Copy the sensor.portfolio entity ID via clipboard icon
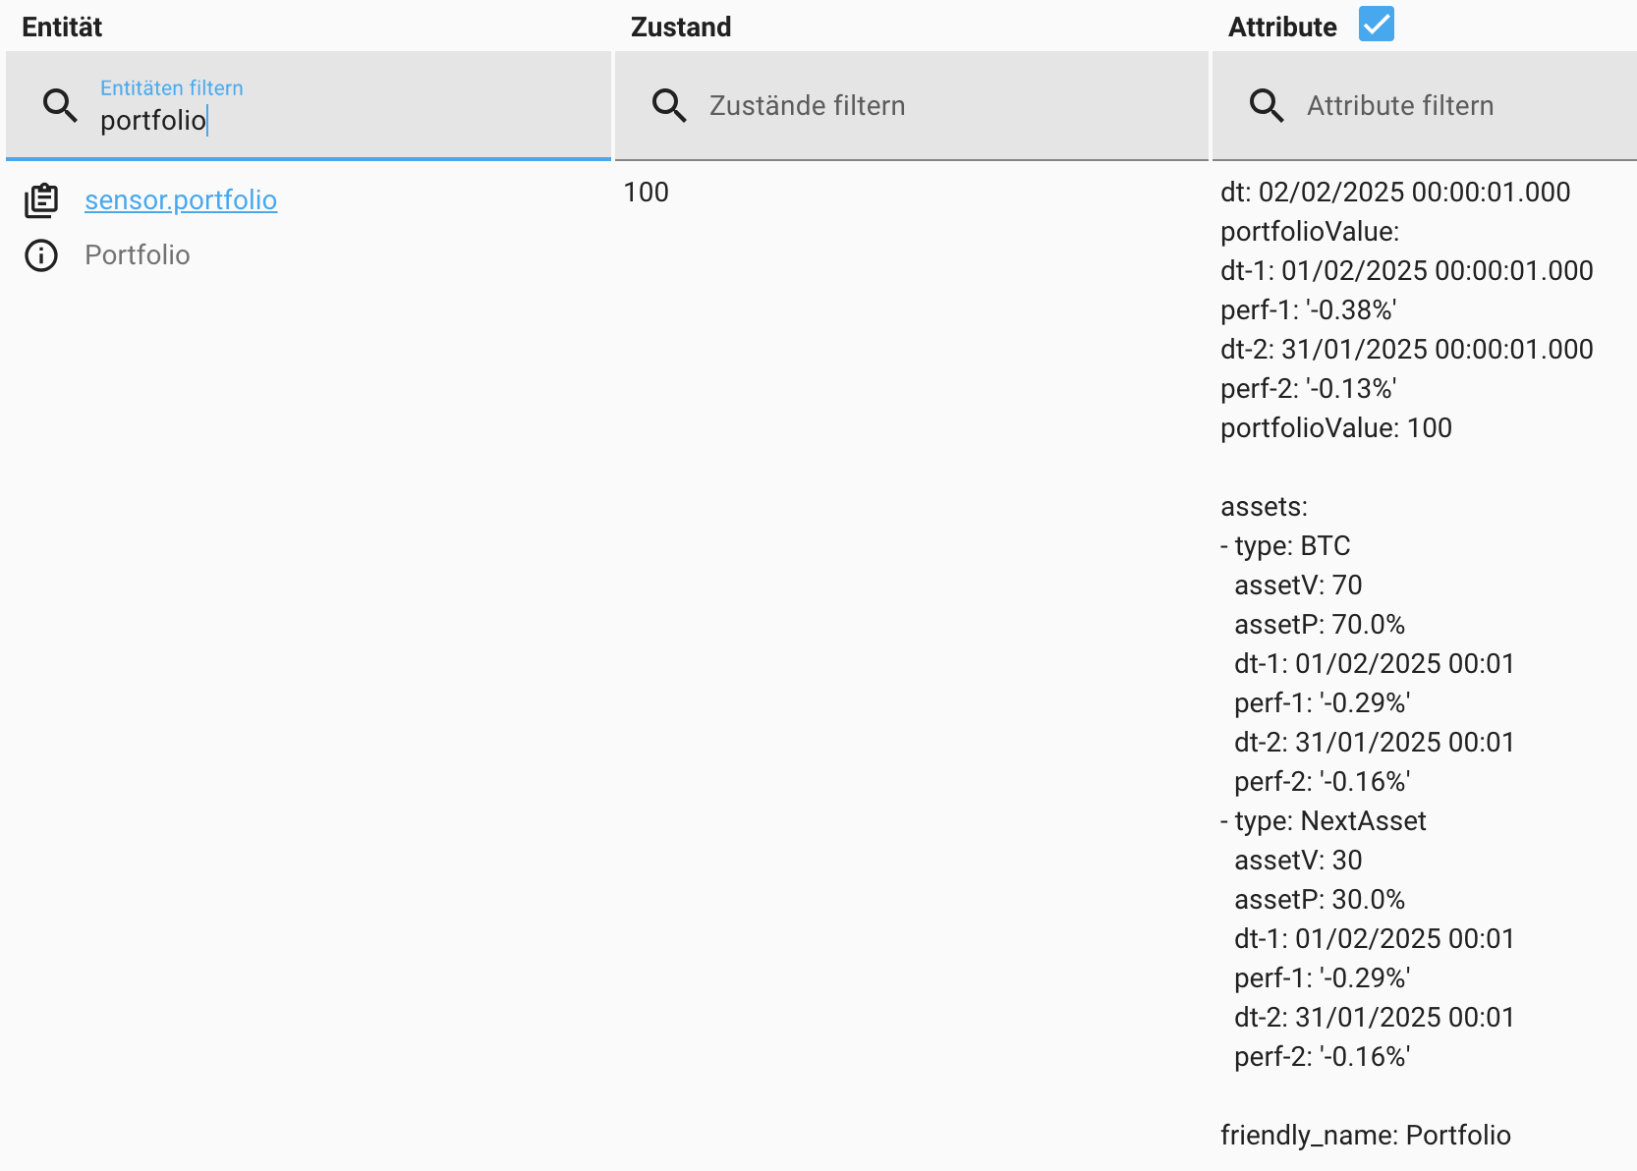Viewport: 1637px width, 1171px height. 41,200
